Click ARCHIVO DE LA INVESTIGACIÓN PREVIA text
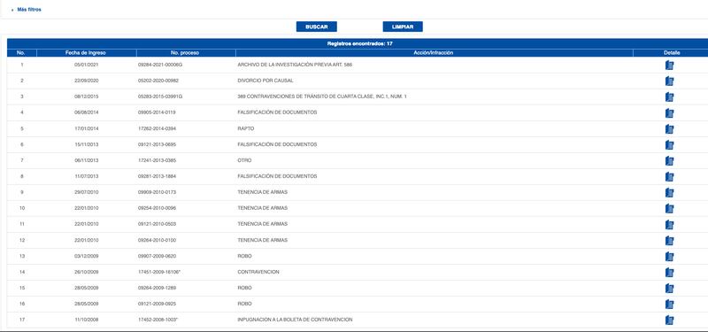The height and width of the screenshot is (332, 708). [x=295, y=65]
